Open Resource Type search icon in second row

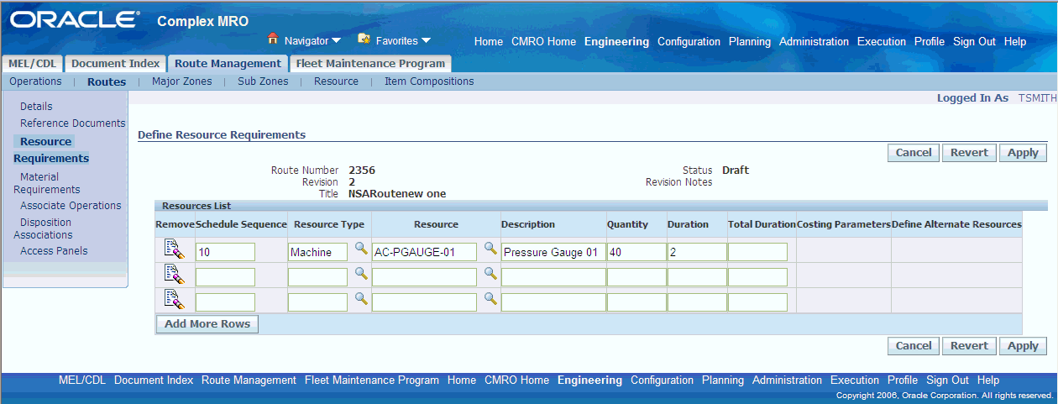point(361,274)
